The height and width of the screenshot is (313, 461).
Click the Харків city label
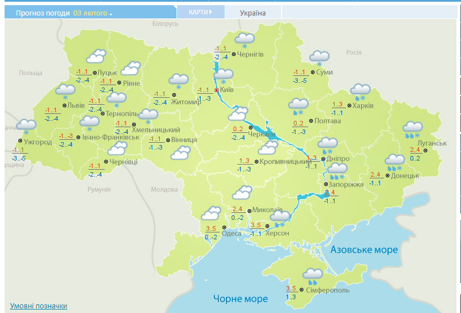pyautogui.click(x=363, y=106)
